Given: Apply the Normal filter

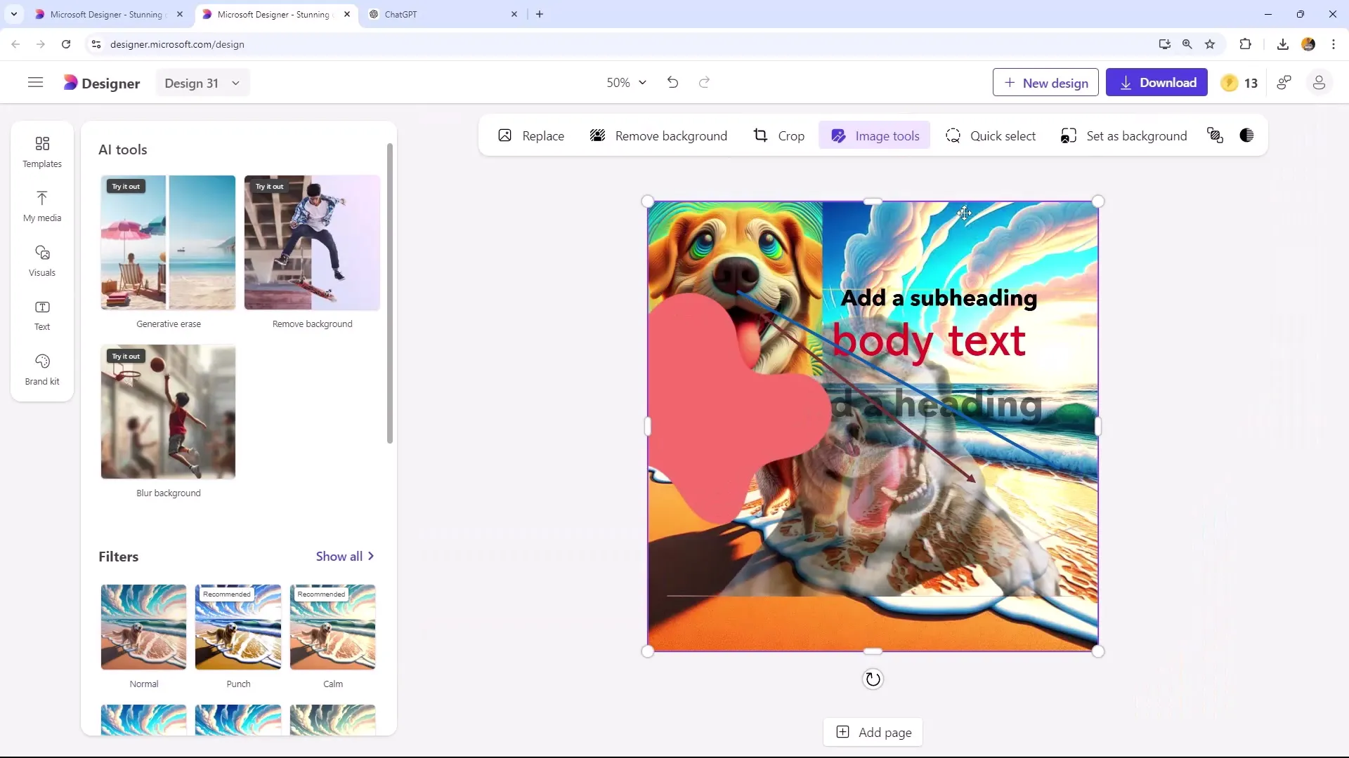Looking at the screenshot, I should click(143, 627).
